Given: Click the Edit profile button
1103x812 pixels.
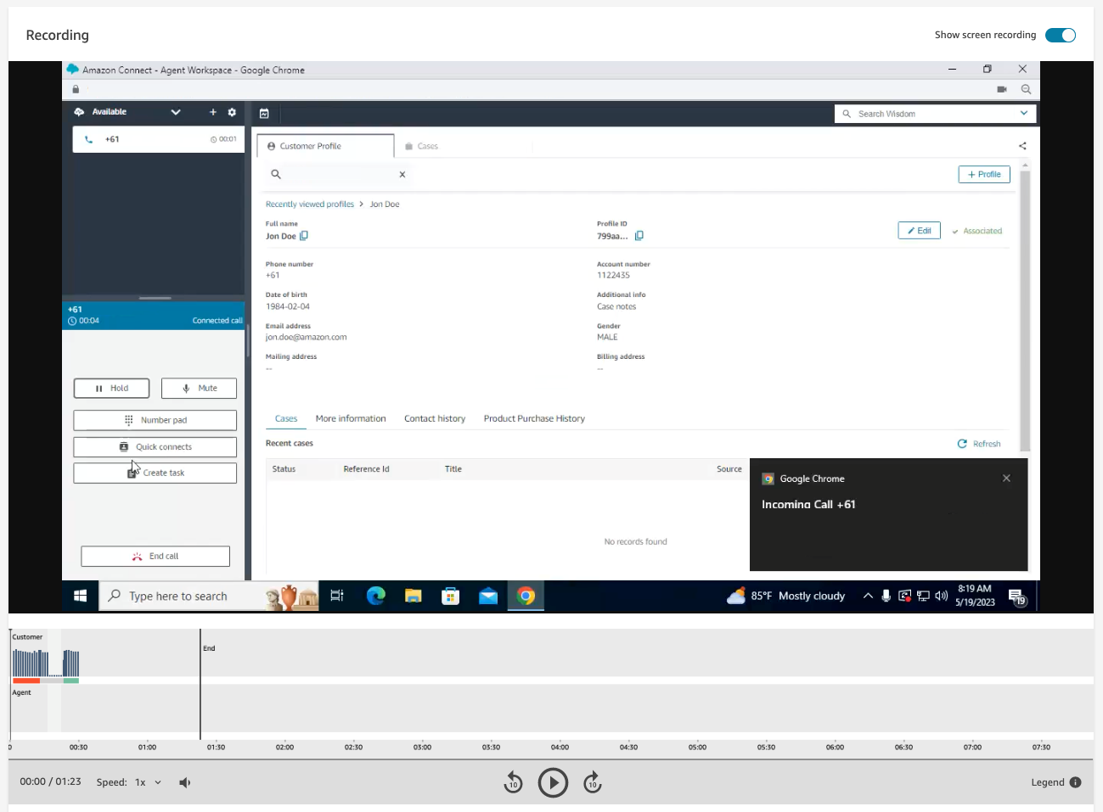Looking at the screenshot, I should click(x=919, y=231).
